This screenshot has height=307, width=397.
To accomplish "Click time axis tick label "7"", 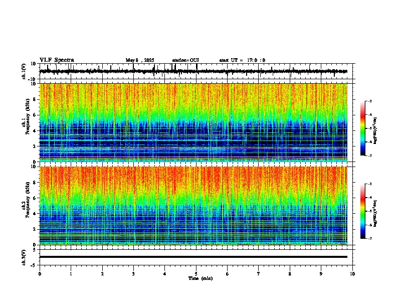I will (259, 274).
